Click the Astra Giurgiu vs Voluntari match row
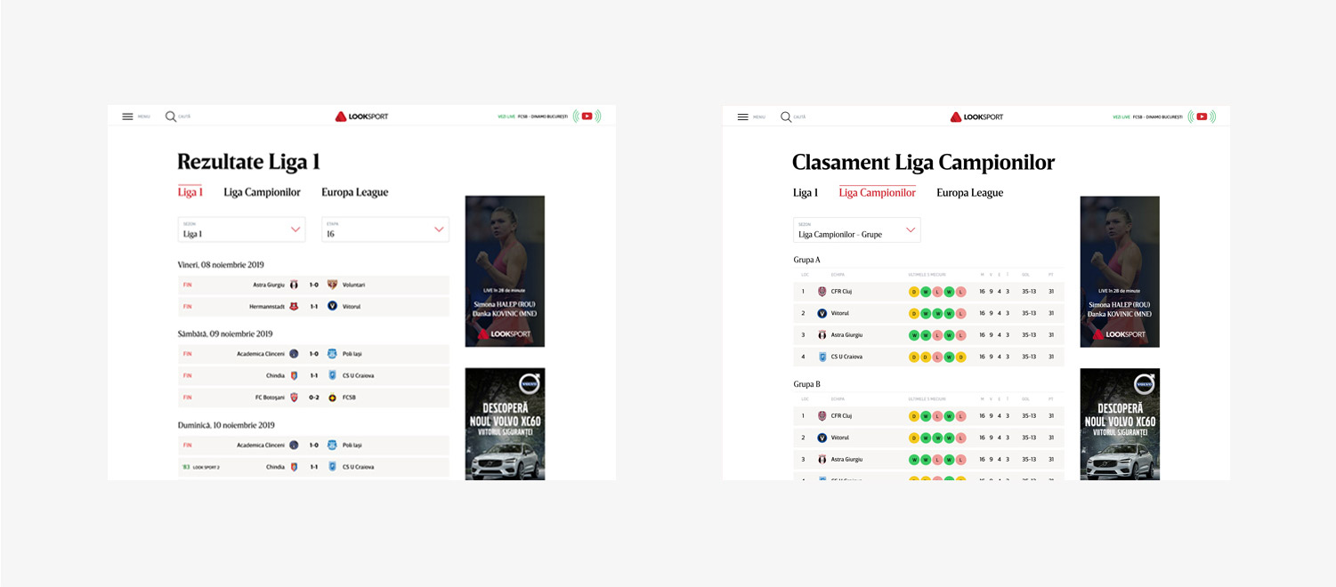This screenshot has height=587, width=1336. click(x=312, y=285)
